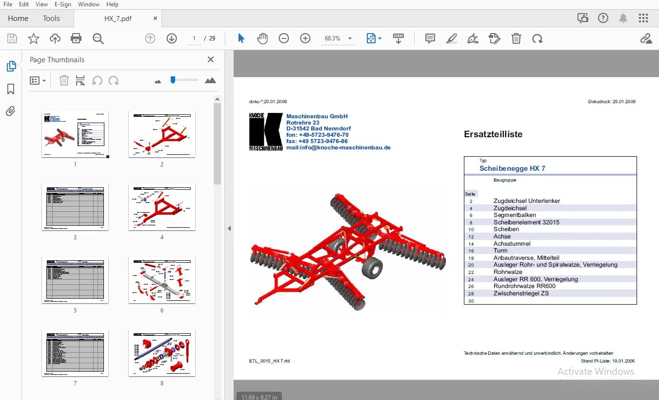The height and width of the screenshot is (400, 659).
Task: Open the apps grid icon
Action: point(643,18)
